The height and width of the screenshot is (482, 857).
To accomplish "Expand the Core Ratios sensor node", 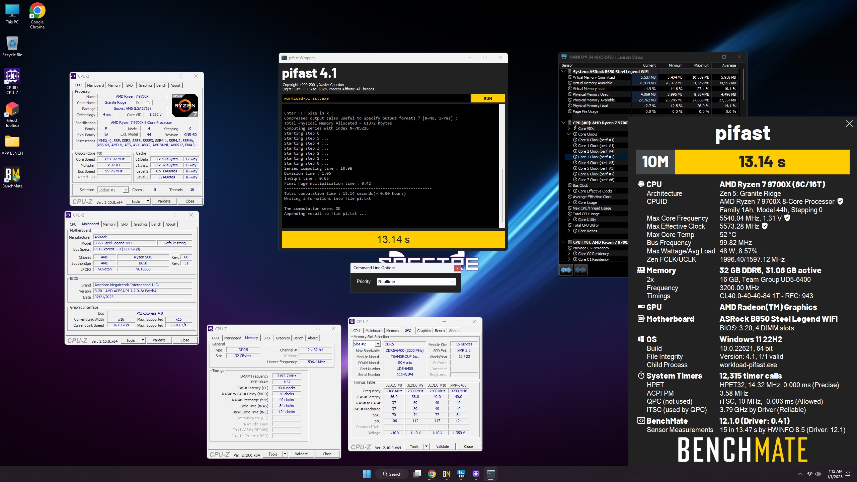I will coord(569,231).
